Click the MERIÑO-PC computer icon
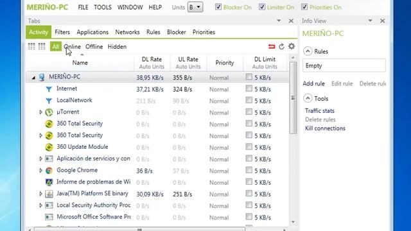Viewport: 411px width, 231px height. [x=42, y=77]
